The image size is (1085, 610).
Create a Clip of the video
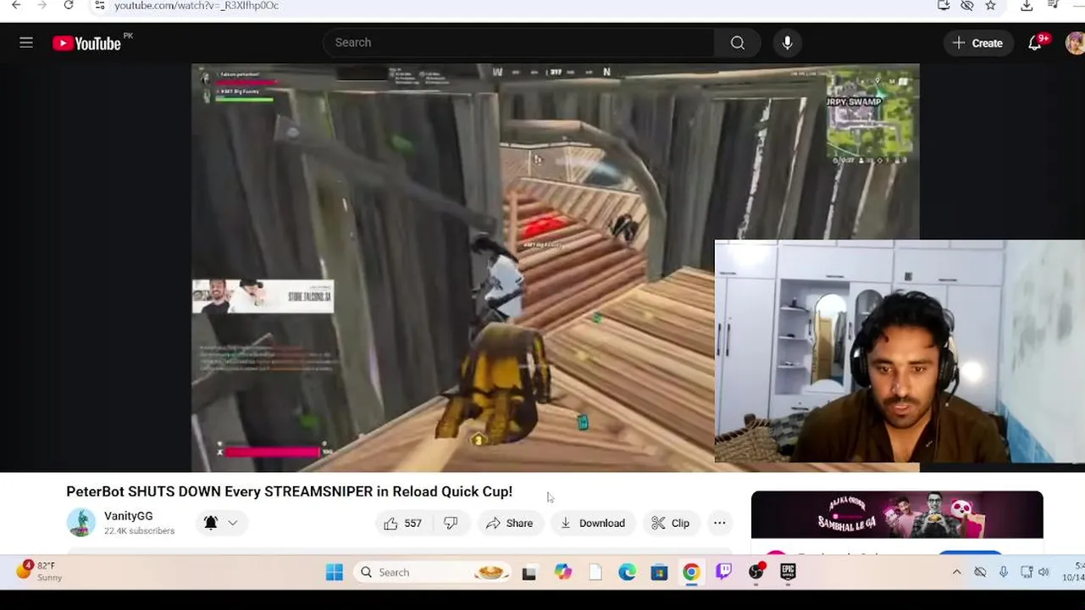pos(671,523)
